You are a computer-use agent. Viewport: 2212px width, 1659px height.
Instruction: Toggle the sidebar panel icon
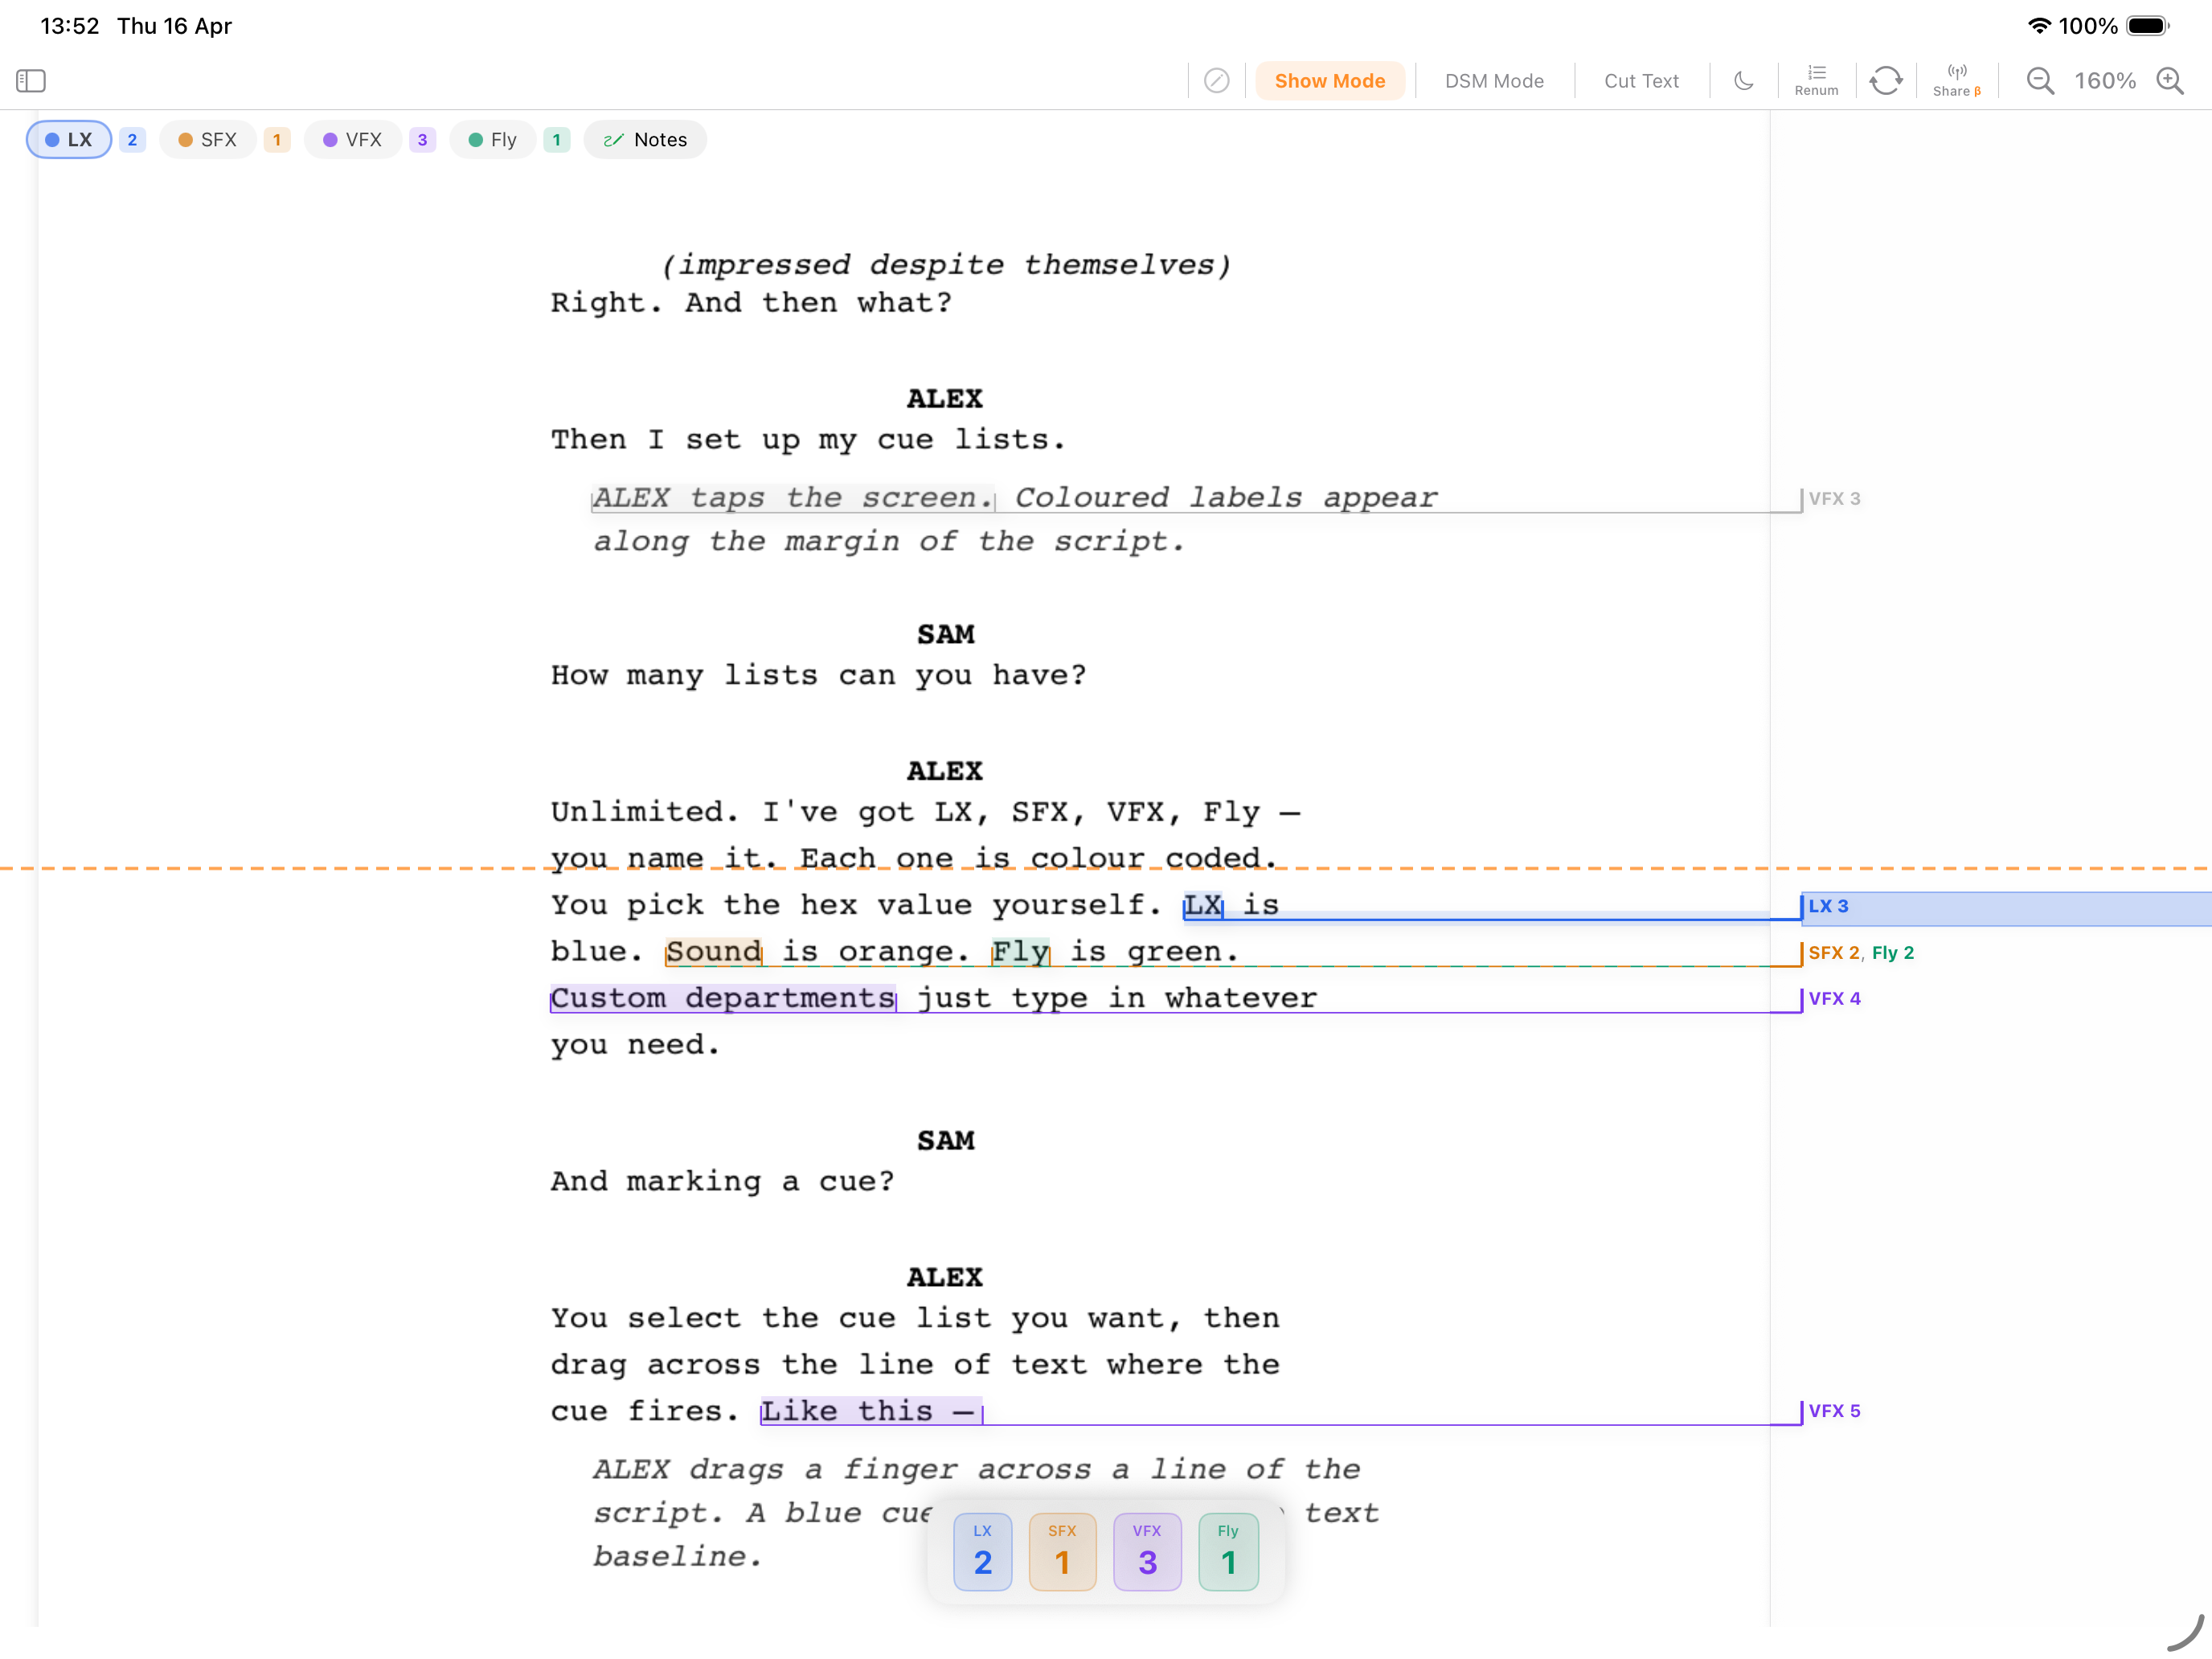point(31,80)
